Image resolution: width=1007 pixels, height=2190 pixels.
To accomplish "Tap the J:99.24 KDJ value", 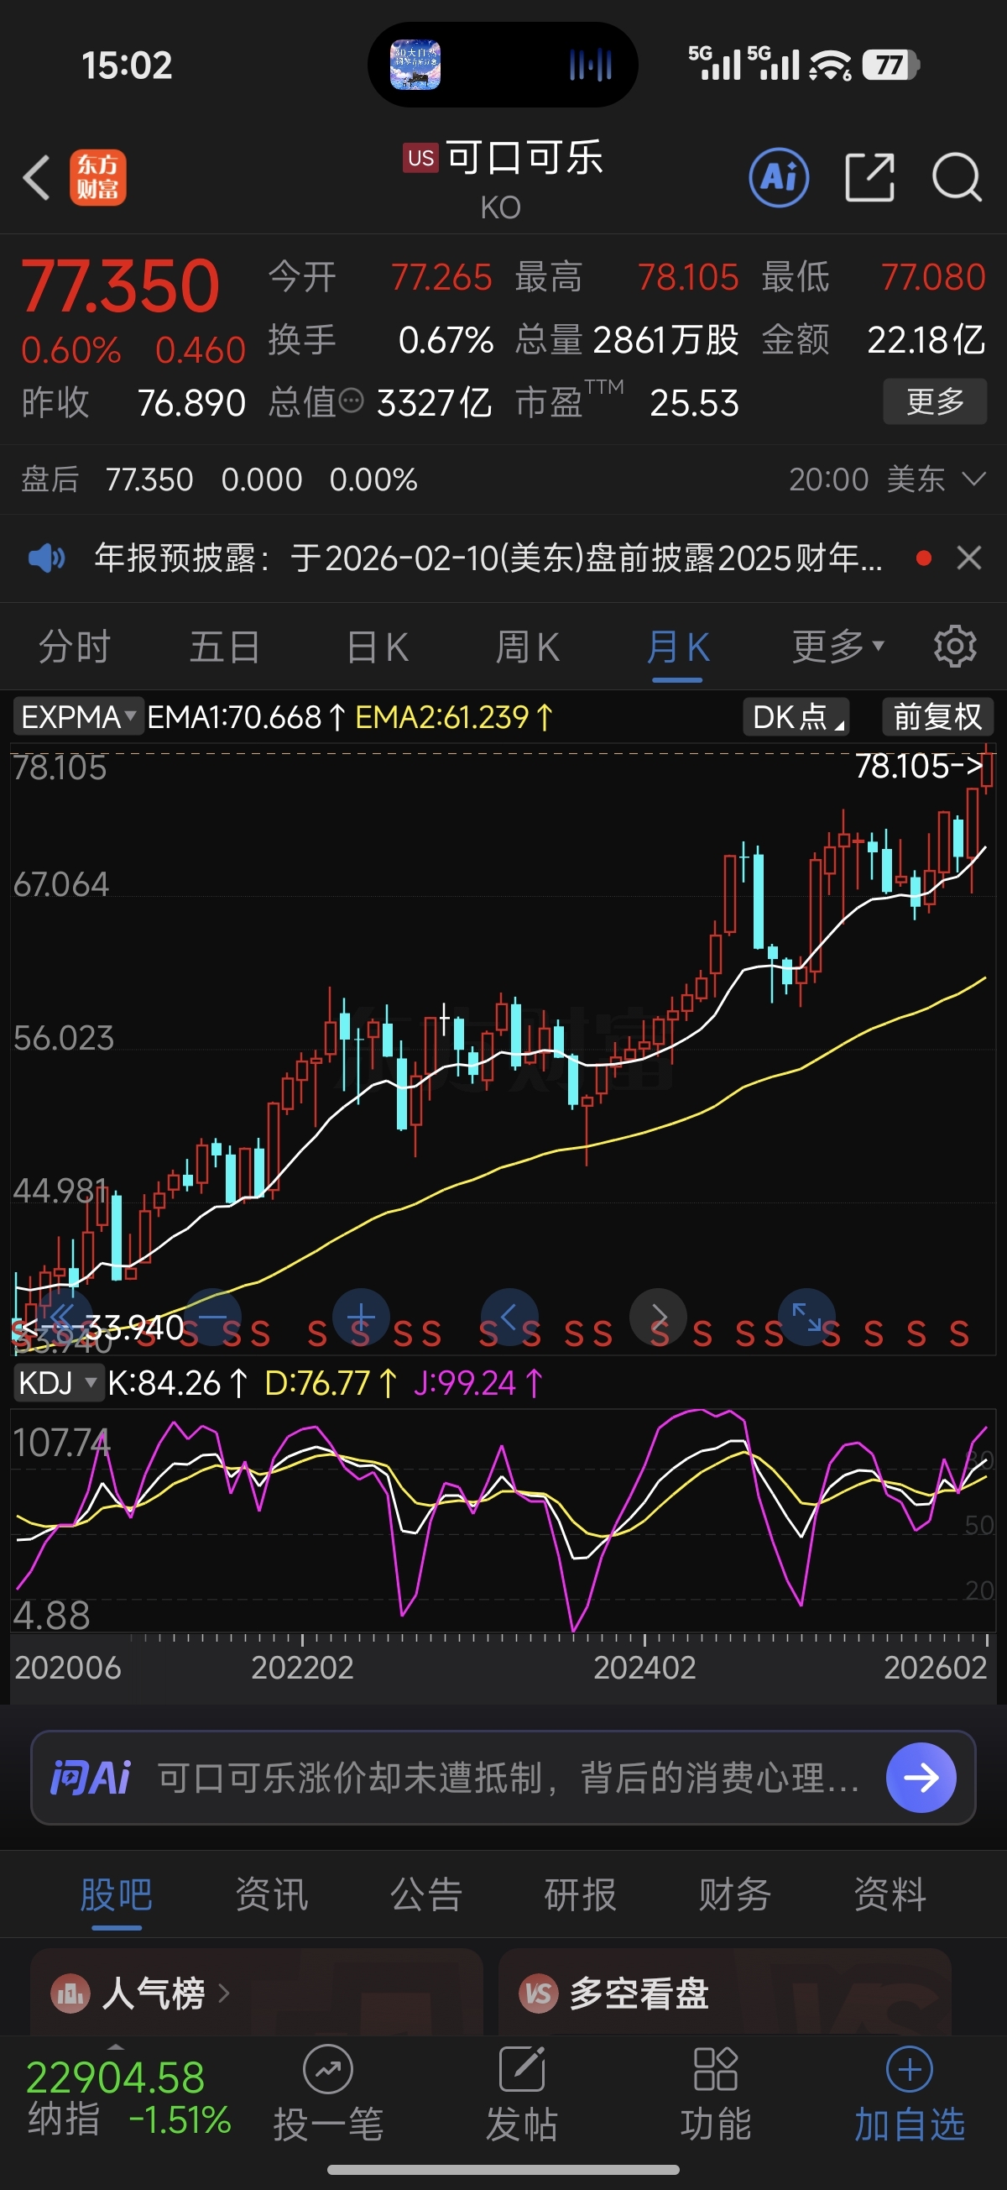I will click(x=477, y=1383).
